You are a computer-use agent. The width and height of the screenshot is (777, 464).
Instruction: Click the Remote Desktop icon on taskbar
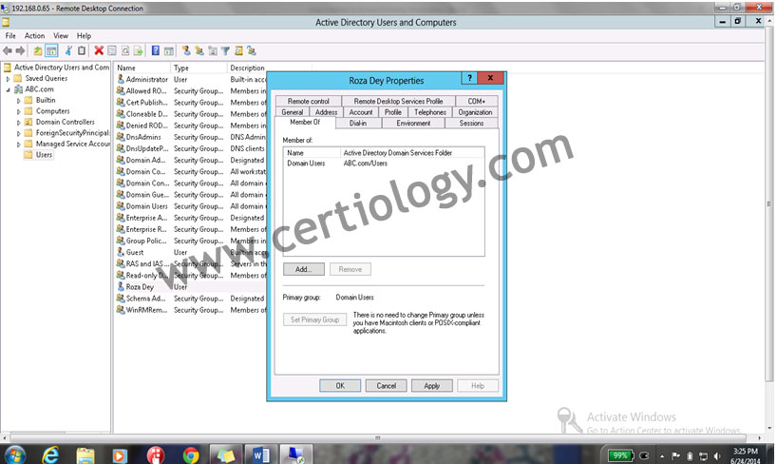296,455
